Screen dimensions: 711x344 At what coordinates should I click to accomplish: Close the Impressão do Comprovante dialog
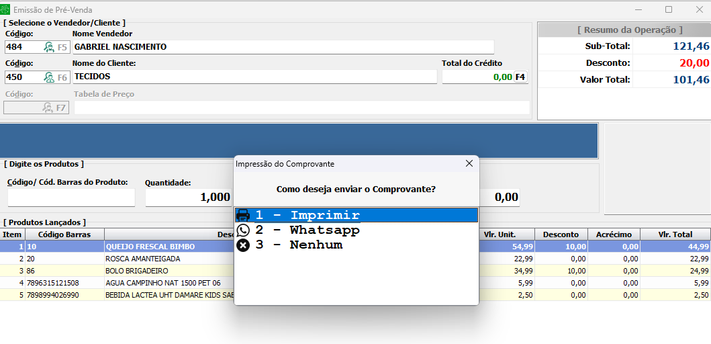tap(469, 163)
